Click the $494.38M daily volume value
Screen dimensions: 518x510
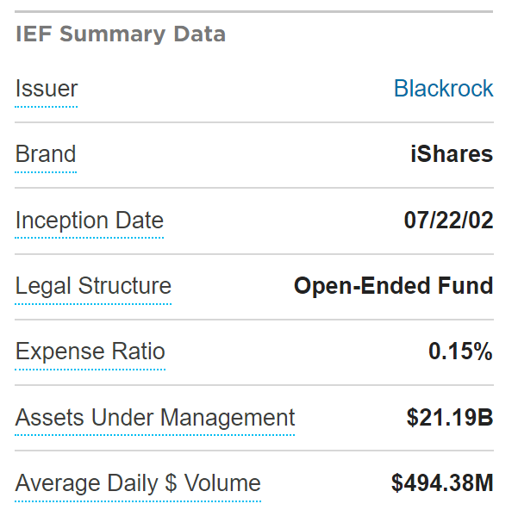tap(441, 483)
